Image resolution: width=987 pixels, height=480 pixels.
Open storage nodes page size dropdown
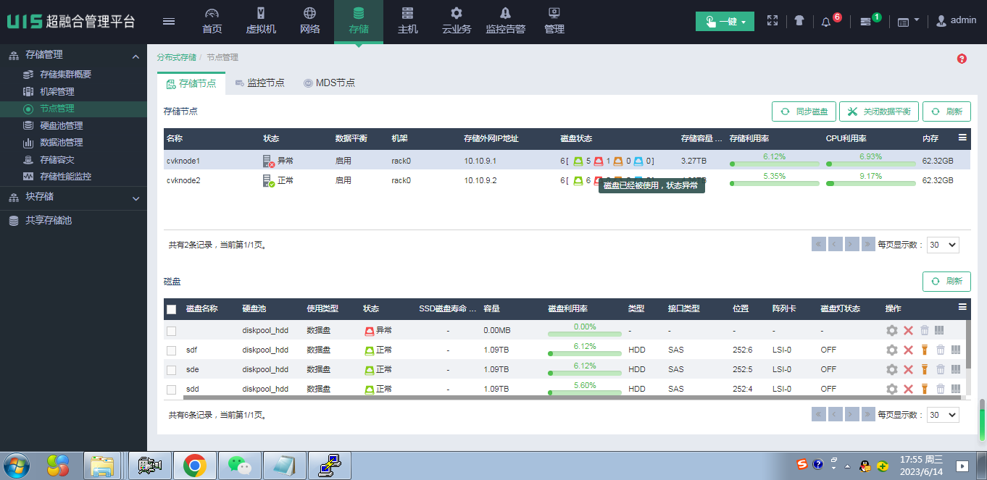coord(943,245)
